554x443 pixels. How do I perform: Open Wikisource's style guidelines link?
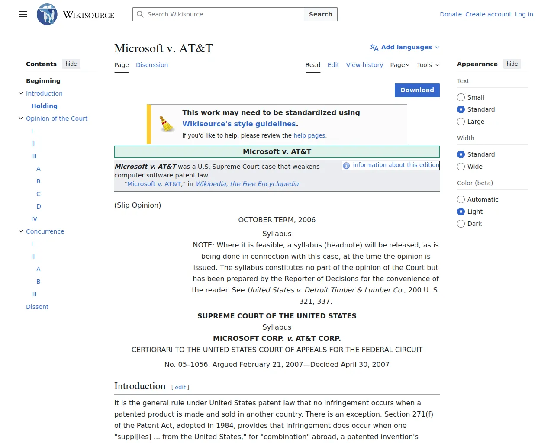tap(239, 124)
